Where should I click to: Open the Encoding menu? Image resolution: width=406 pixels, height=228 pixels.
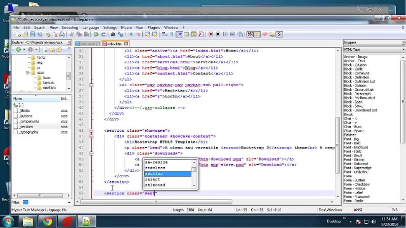point(70,27)
